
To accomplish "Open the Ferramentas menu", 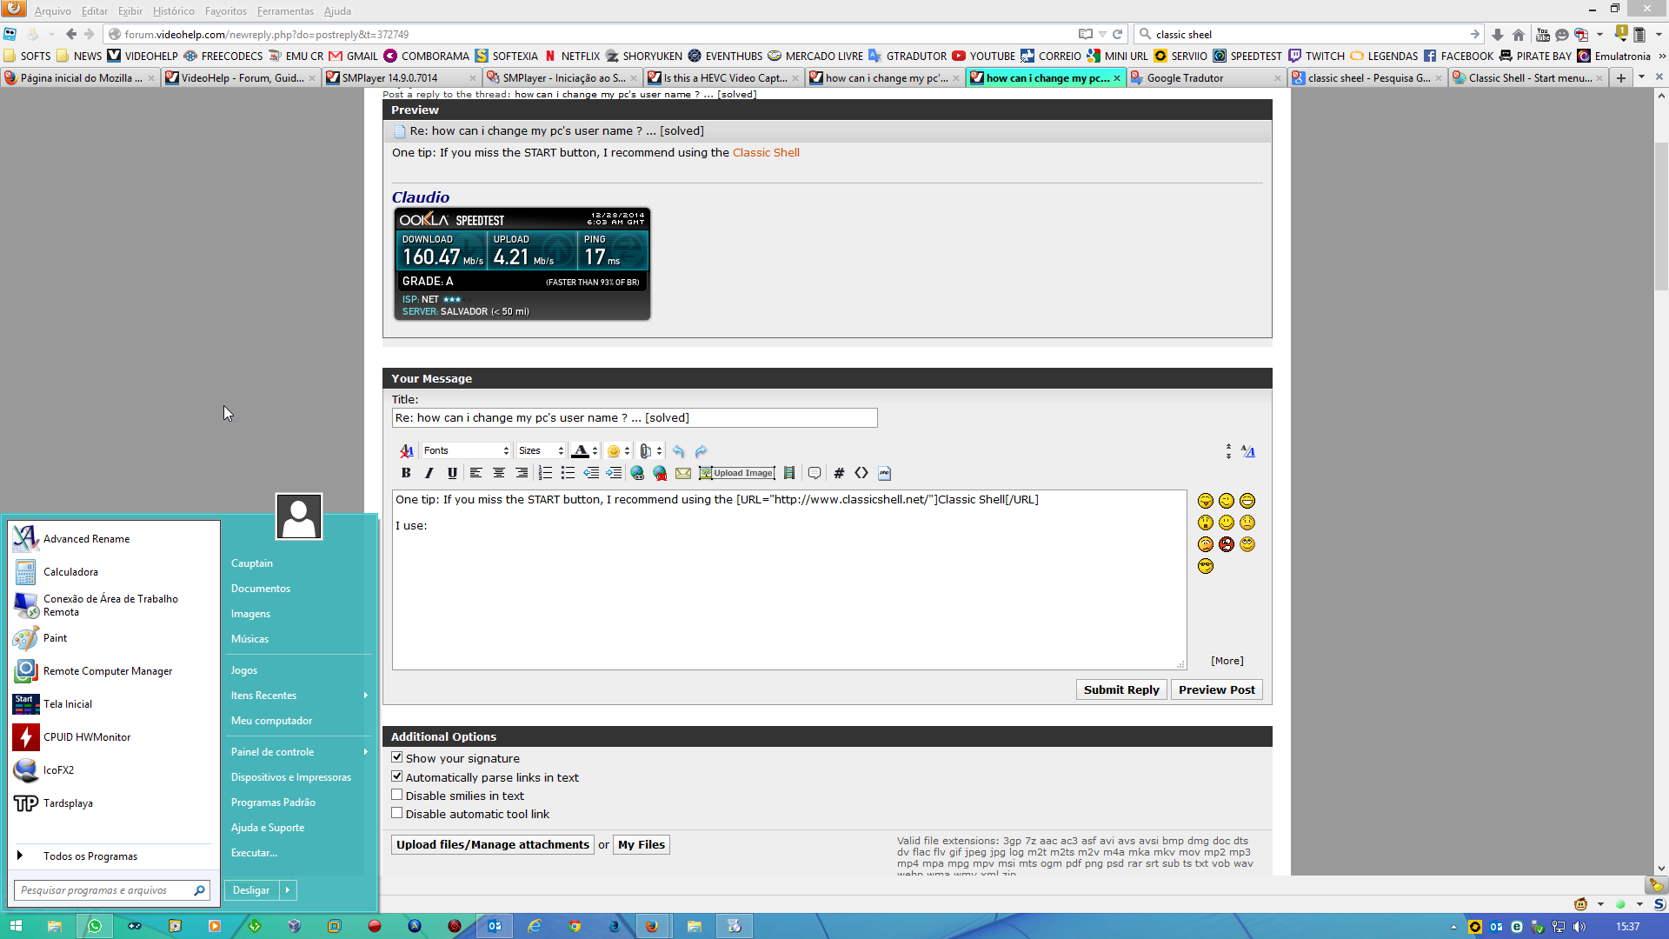I will (x=285, y=11).
